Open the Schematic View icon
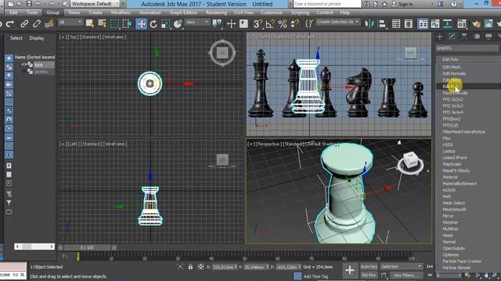 pyautogui.click(x=447, y=24)
